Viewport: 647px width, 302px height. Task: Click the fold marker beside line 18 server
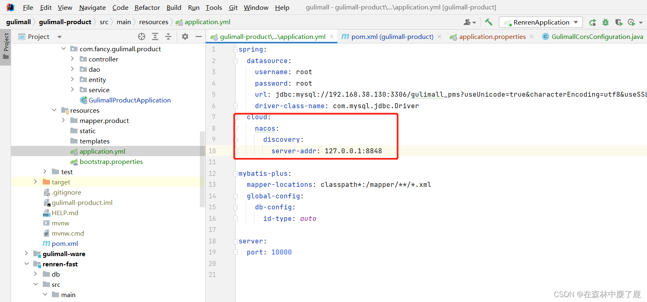click(235, 241)
